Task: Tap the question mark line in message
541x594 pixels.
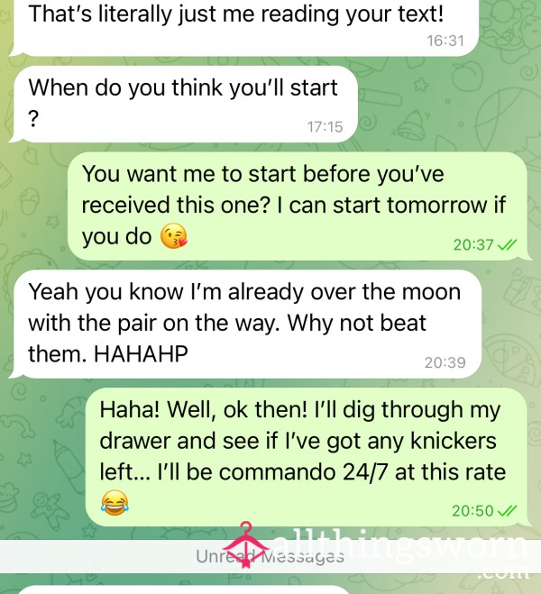Action: pos(33,119)
